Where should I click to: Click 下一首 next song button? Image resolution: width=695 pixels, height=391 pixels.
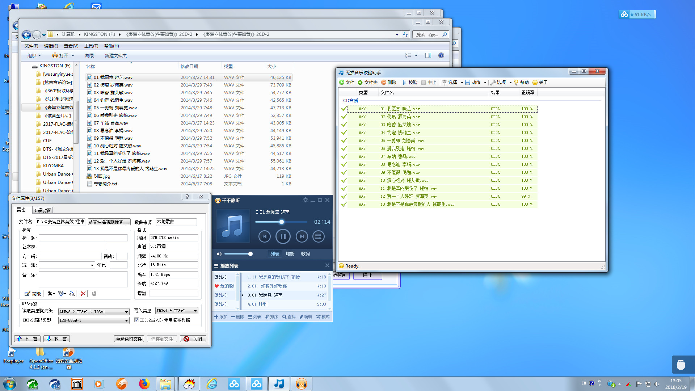[x=56, y=339]
